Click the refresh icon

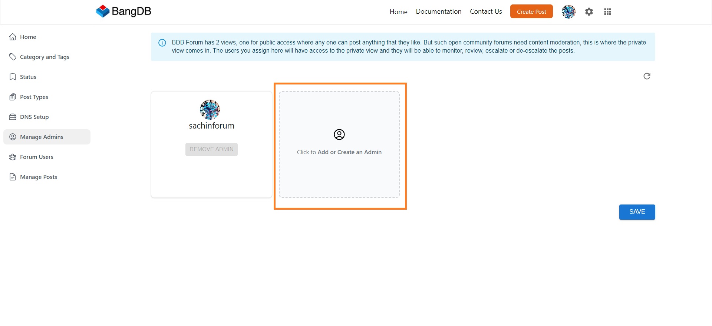tap(647, 76)
